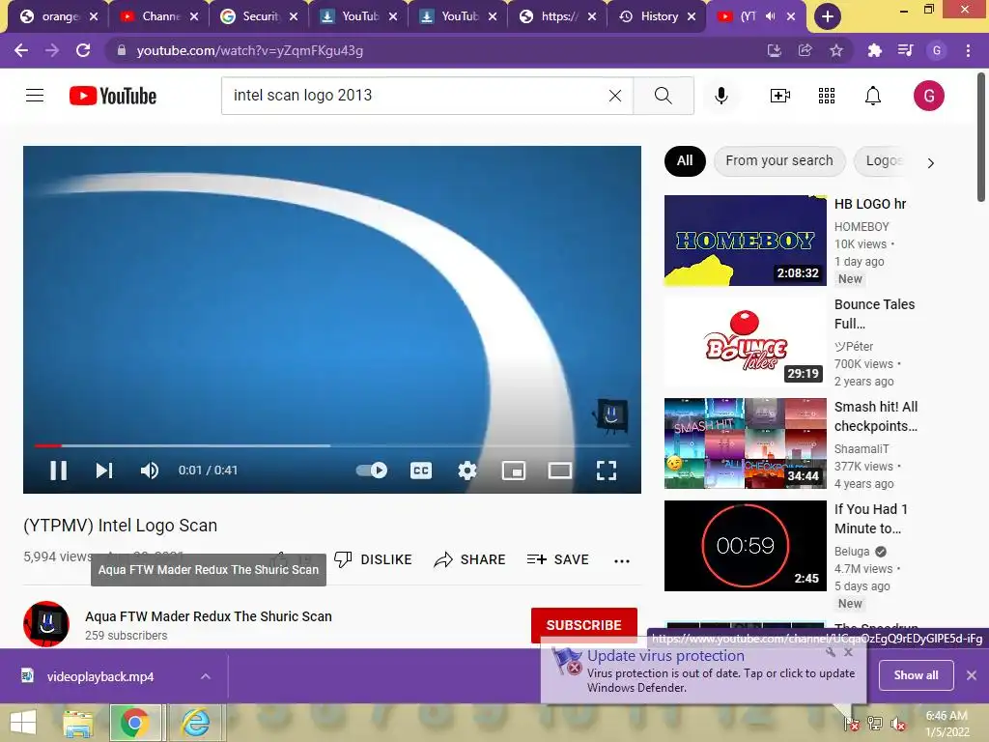Open the Bounce Tales video thumbnail
Viewport: 989px width, 742px height.
click(745, 341)
